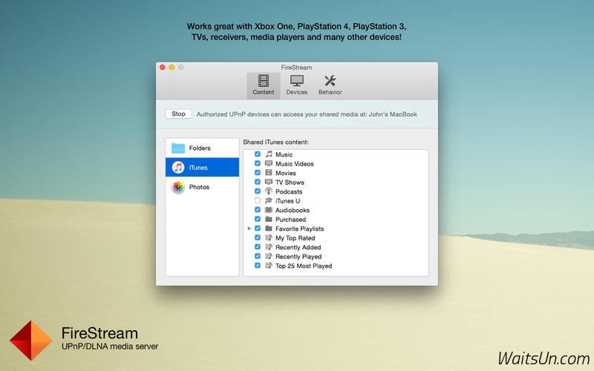Select the iTunes source in sidebar
The width and height of the screenshot is (594, 371).
pos(202,168)
